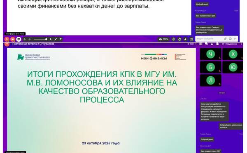Click the 'Добрый день!' message in upper chat

pyautogui.click(x=202, y=4)
